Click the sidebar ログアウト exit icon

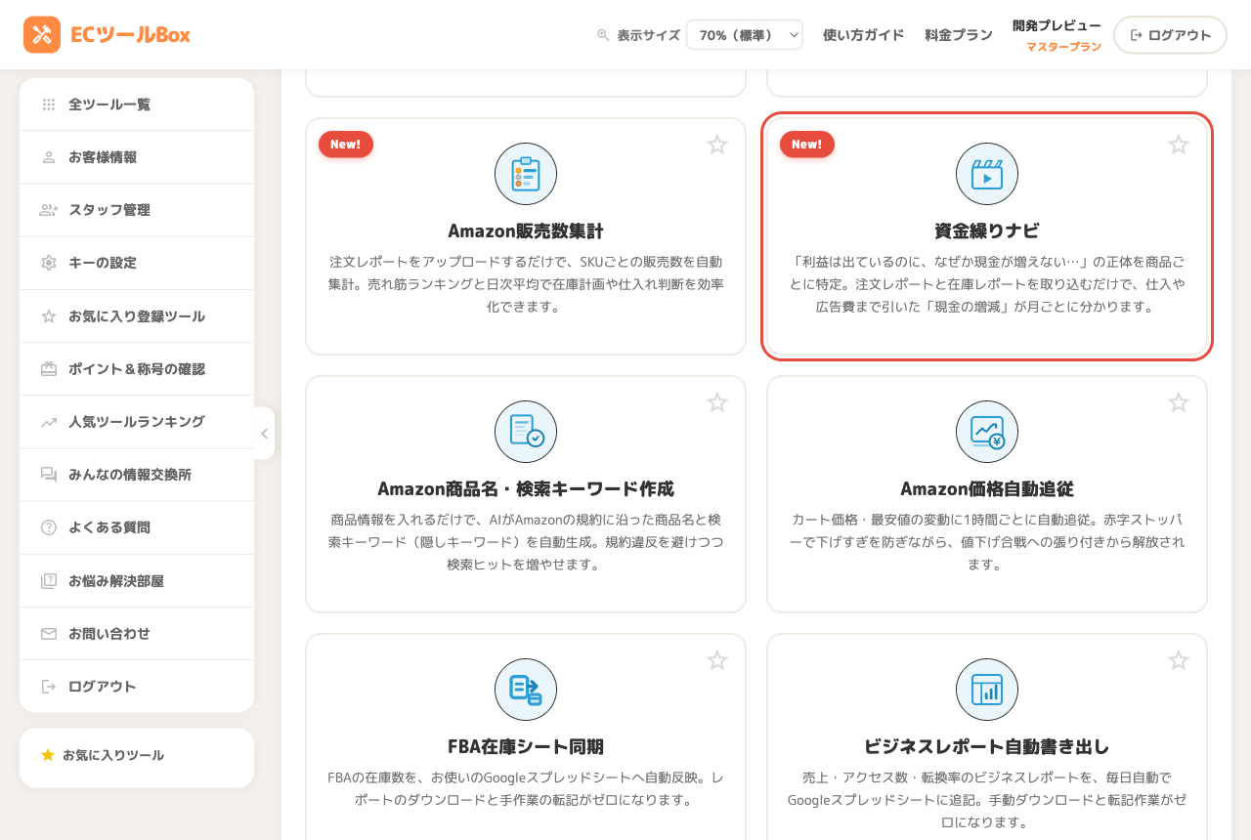[49, 687]
